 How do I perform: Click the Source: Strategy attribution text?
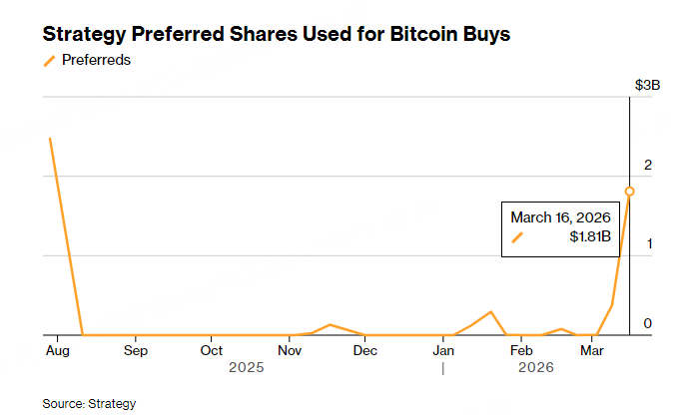coord(89,403)
